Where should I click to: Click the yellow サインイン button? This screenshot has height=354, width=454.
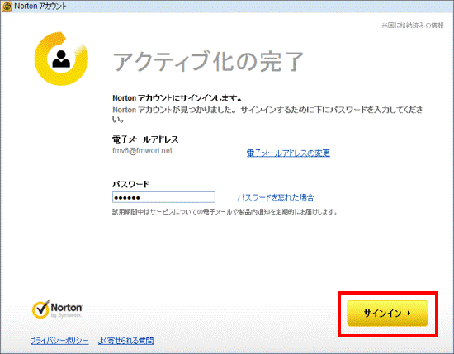[387, 314]
